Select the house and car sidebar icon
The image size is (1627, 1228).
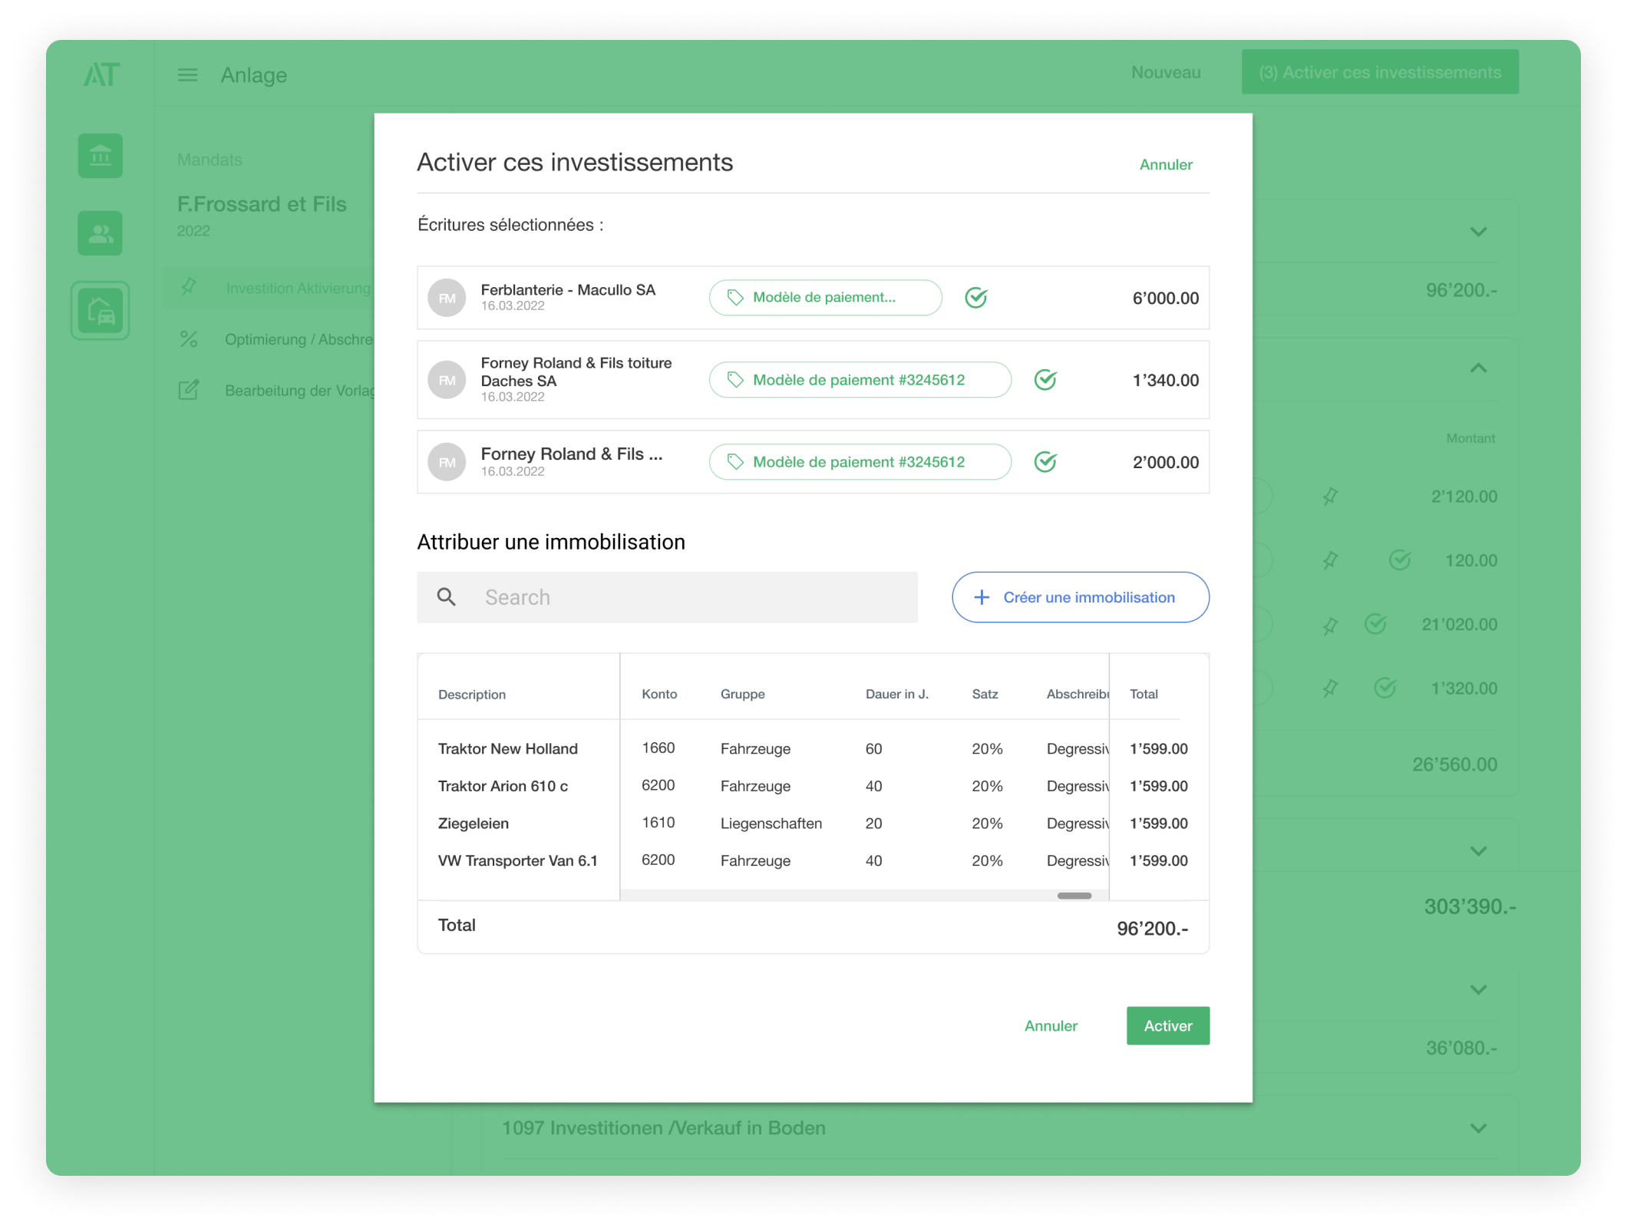[x=101, y=311]
